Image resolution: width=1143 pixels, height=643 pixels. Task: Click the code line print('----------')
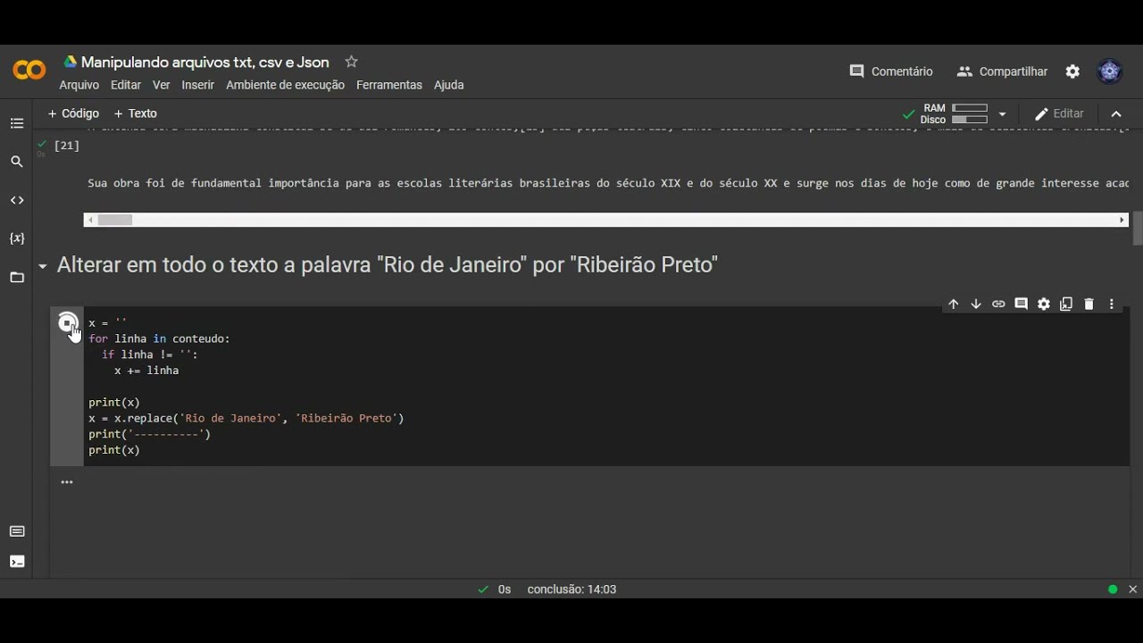(x=150, y=434)
